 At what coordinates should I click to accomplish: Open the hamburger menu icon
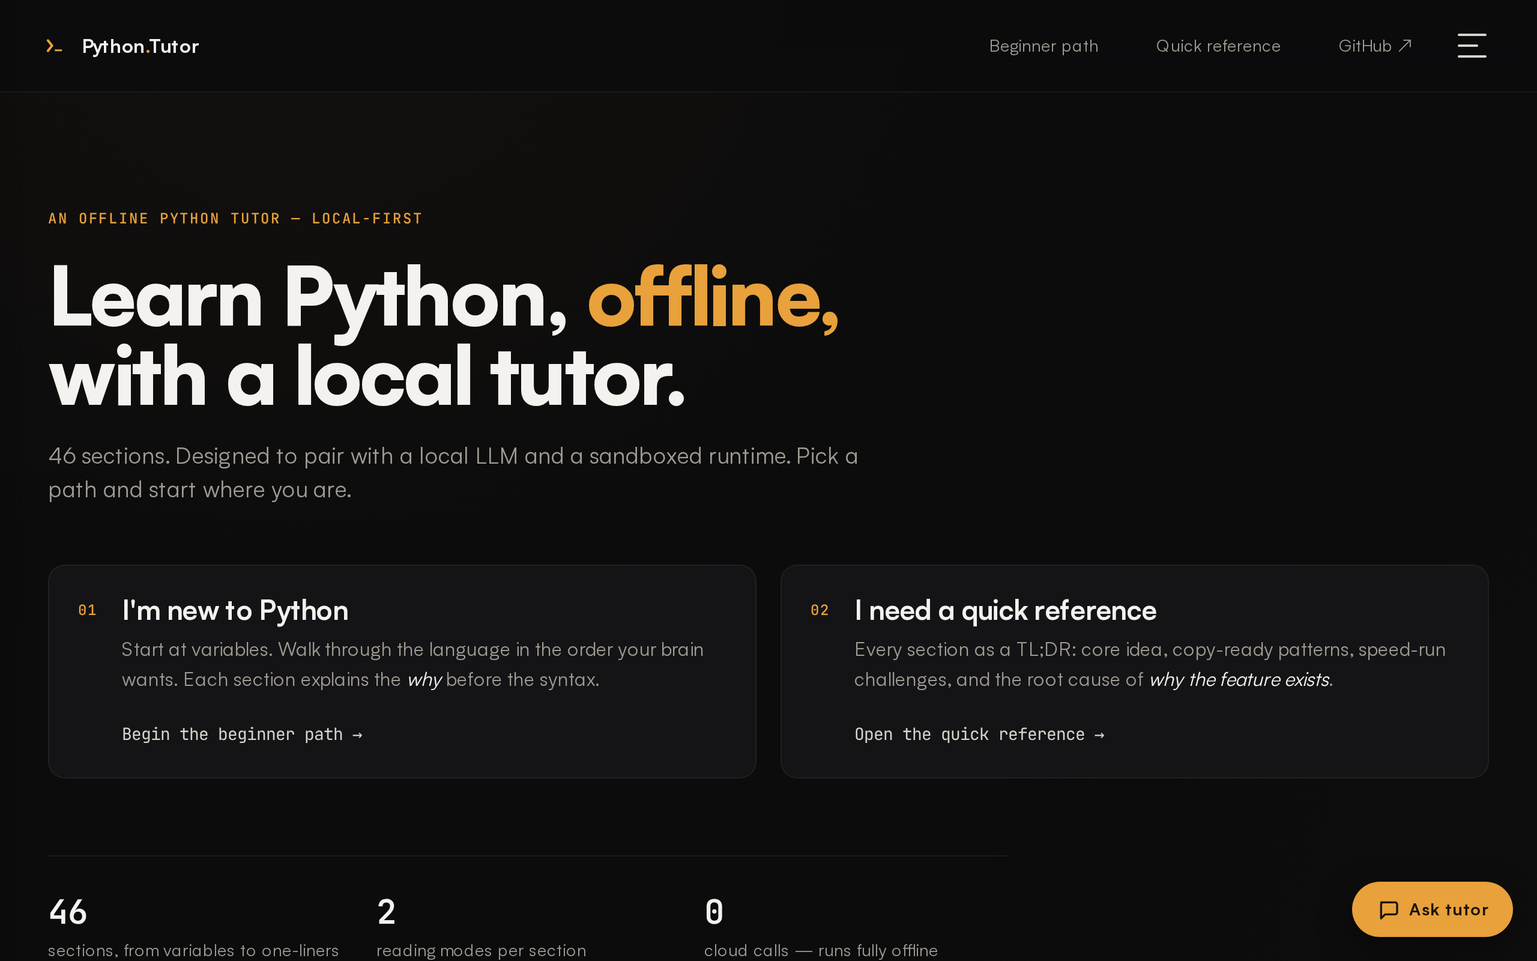tap(1472, 46)
